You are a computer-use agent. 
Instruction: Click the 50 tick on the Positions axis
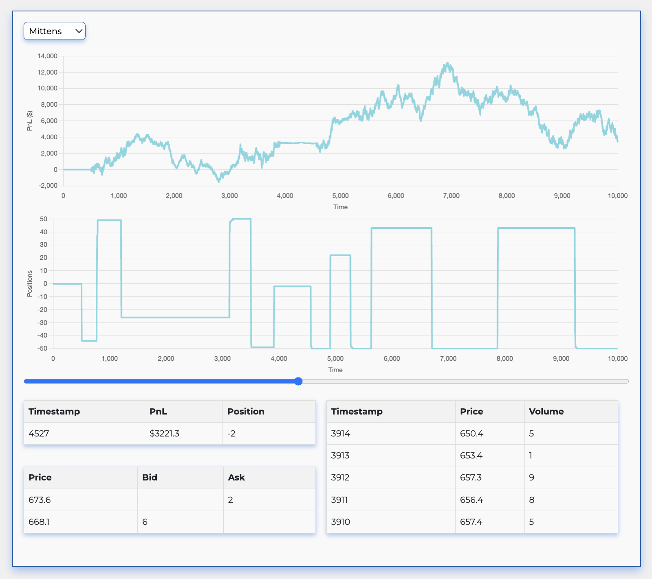(x=44, y=219)
